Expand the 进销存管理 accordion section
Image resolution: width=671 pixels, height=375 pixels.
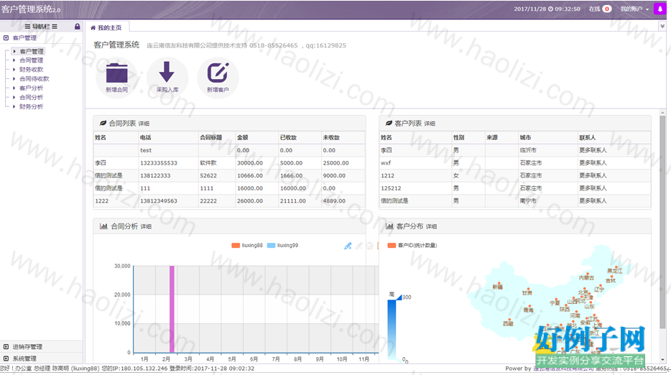point(41,347)
